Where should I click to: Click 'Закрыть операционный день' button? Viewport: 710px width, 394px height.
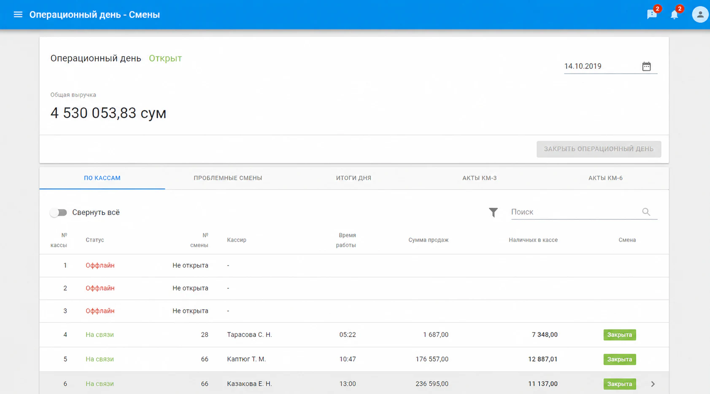click(599, 149)
